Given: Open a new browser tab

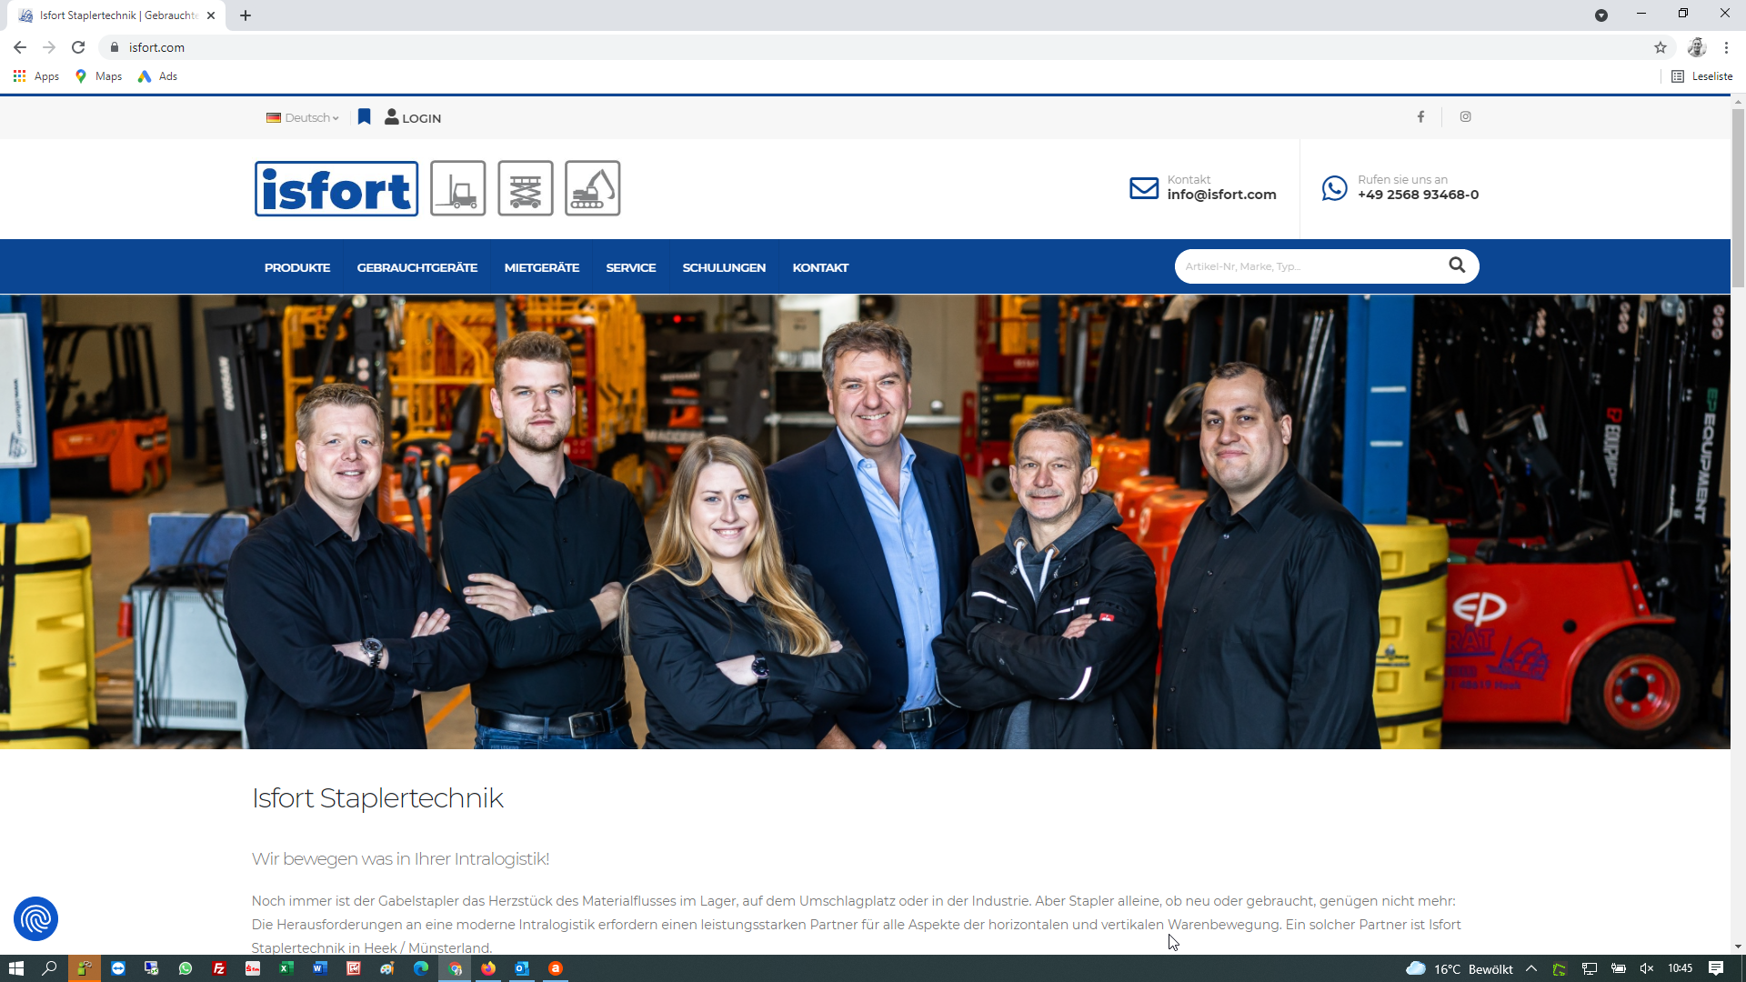Looking at the screenshot, I should tap(246, 15).
